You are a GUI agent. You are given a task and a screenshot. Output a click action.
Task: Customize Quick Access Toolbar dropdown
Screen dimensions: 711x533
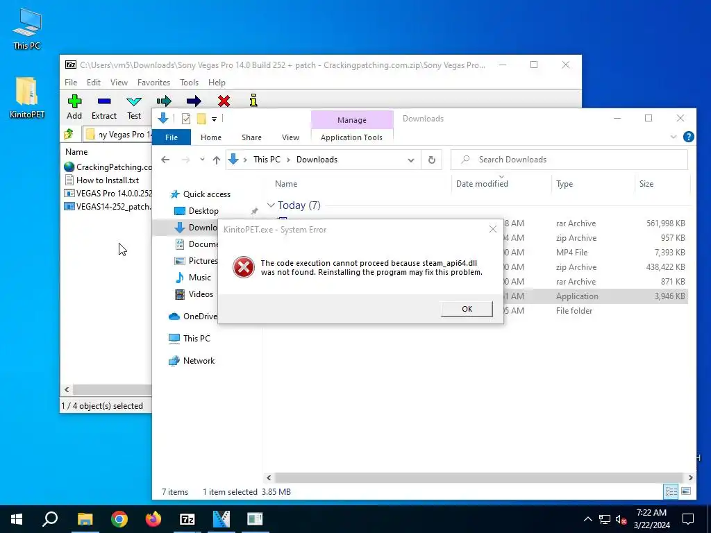(x=214, y=119)
